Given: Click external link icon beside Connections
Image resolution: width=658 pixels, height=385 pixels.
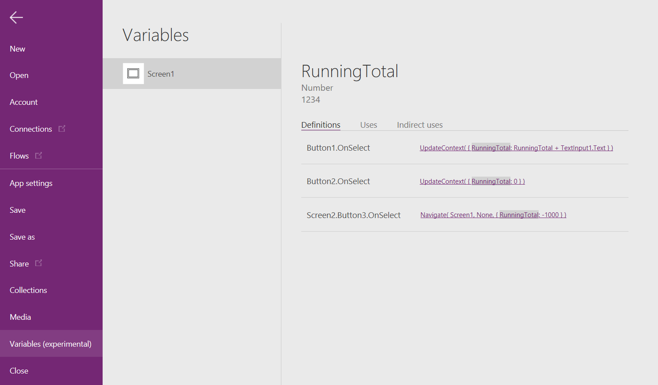Looking at the screenshot, I should (62, 129).
